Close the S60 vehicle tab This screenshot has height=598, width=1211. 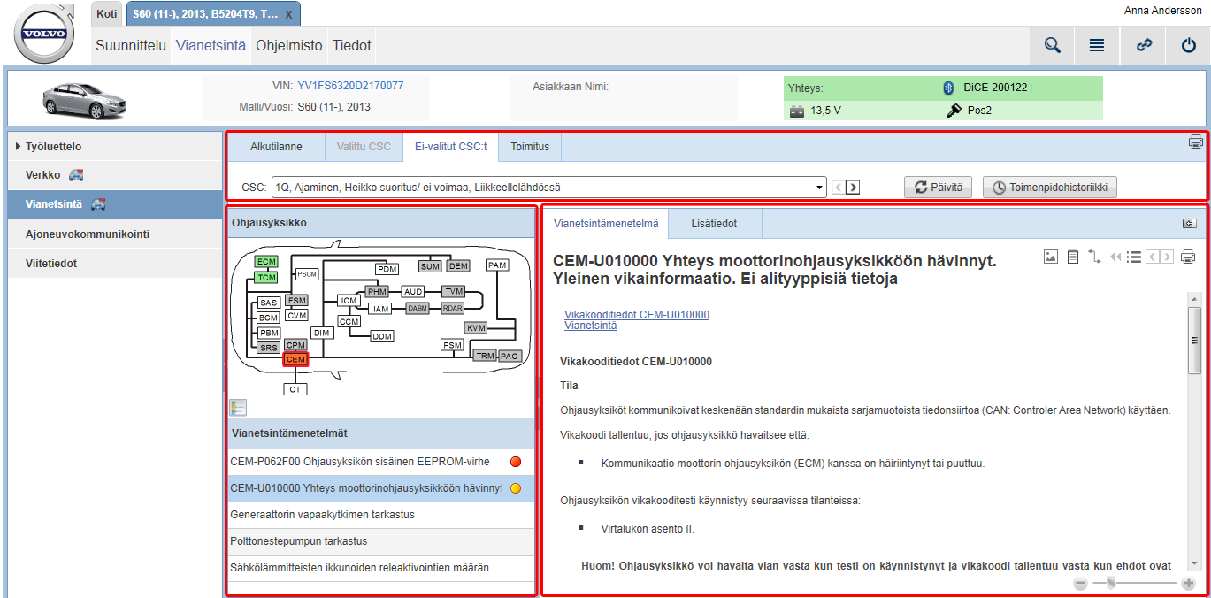(288, 15)
